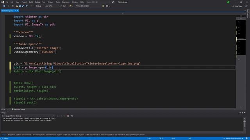
Task: Click the search magnifier icon
Action: pyautogui.click(x=113, y=2)
